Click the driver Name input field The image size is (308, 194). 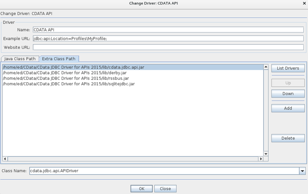pyautogui.click(x=168, y=30)
